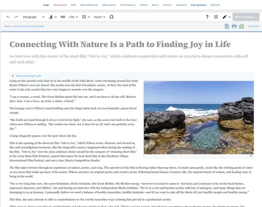Enlarge the ocean rock-pool image
This screenshot has width=262, height=207.
pyautogui.click(x=251, y=156)
